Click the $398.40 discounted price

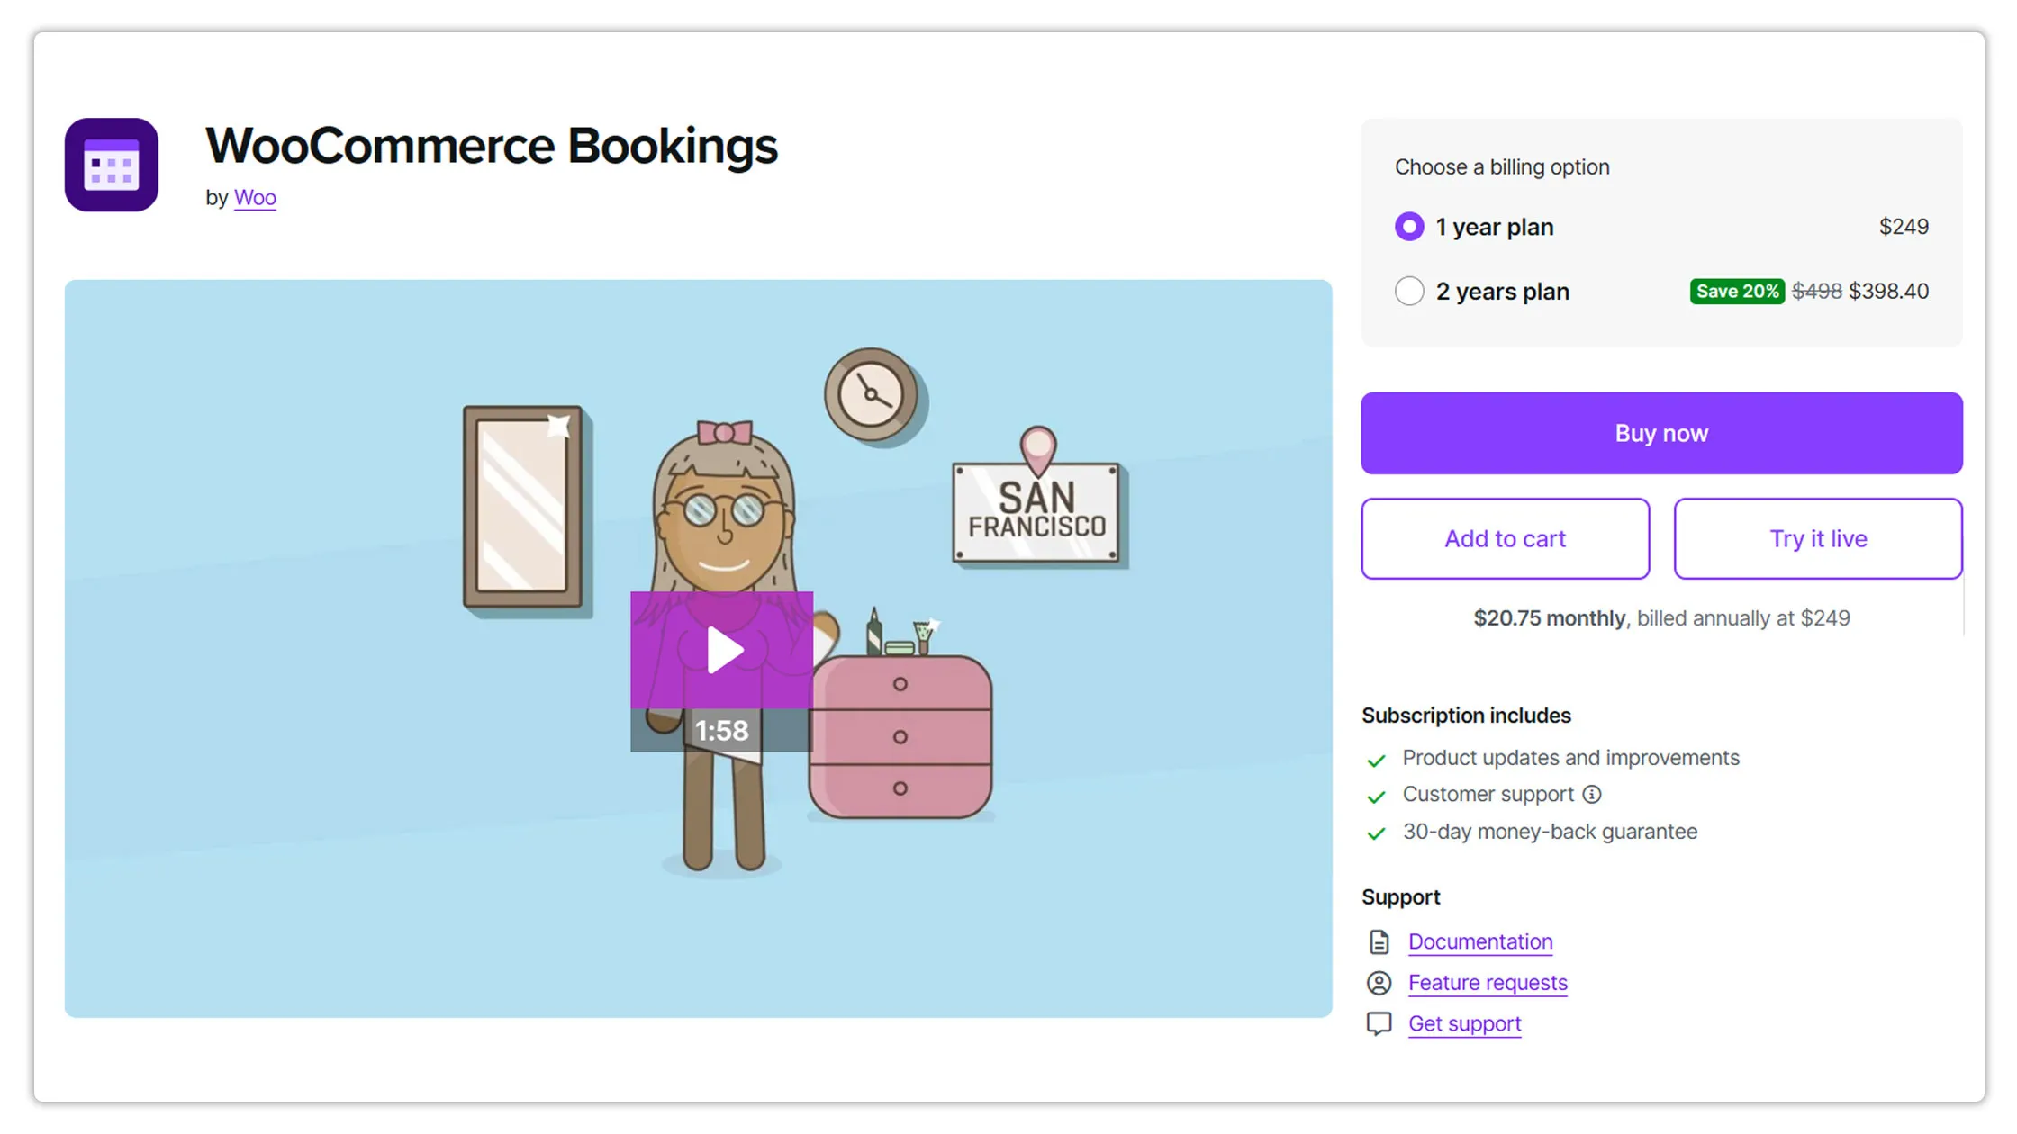1888,291
